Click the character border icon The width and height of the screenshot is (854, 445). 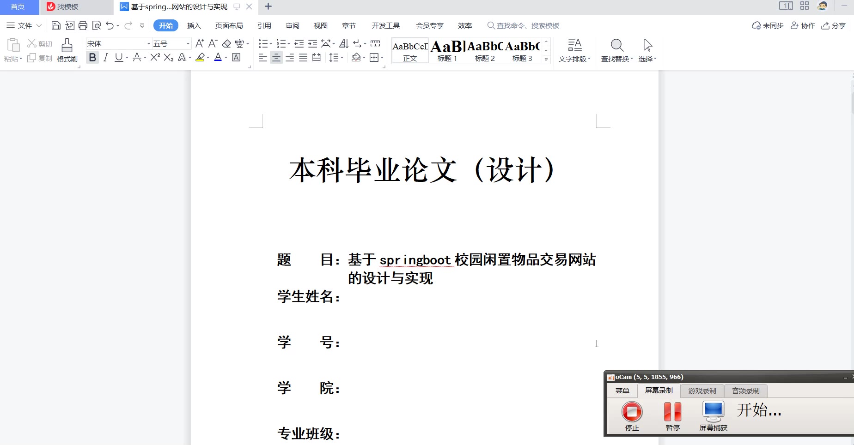236,57
